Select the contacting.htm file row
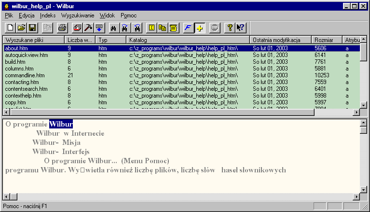Screen dimensions: 370x212 (182, 82)
